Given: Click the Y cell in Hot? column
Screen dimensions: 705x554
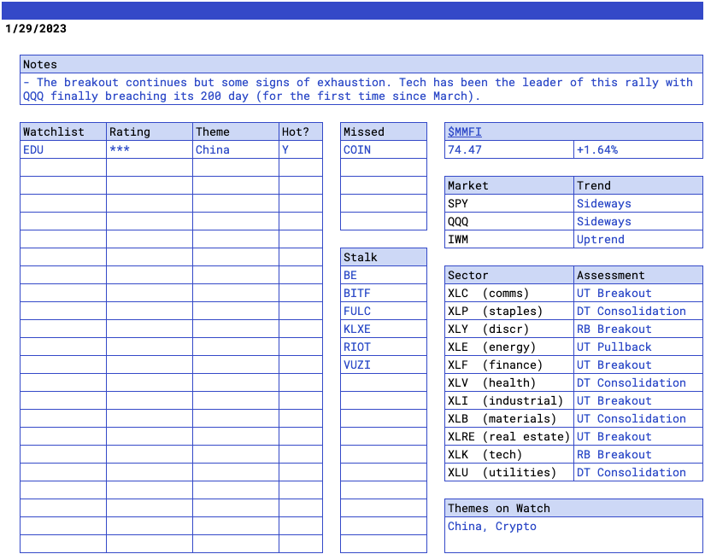Looking at the screenshot, I should tap(301, 149).
